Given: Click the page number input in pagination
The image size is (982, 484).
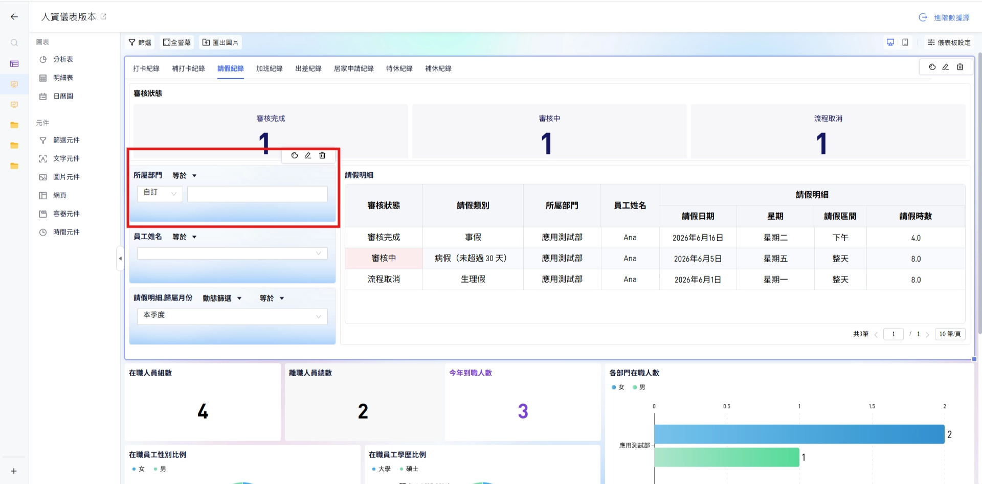Looking at the screenshot, I should click(x=894, y=334).
